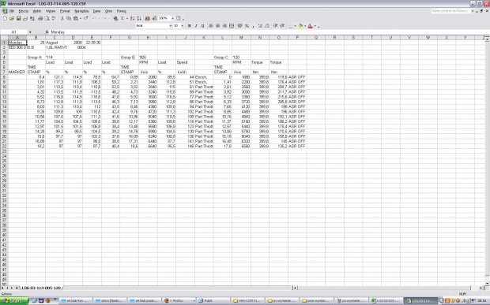Pick the yellow fill color button
This screenshot has height=305, width=490.
[x=300, y=26]
